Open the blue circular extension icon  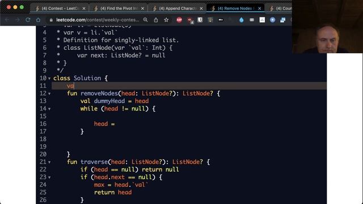pos(272,20)
